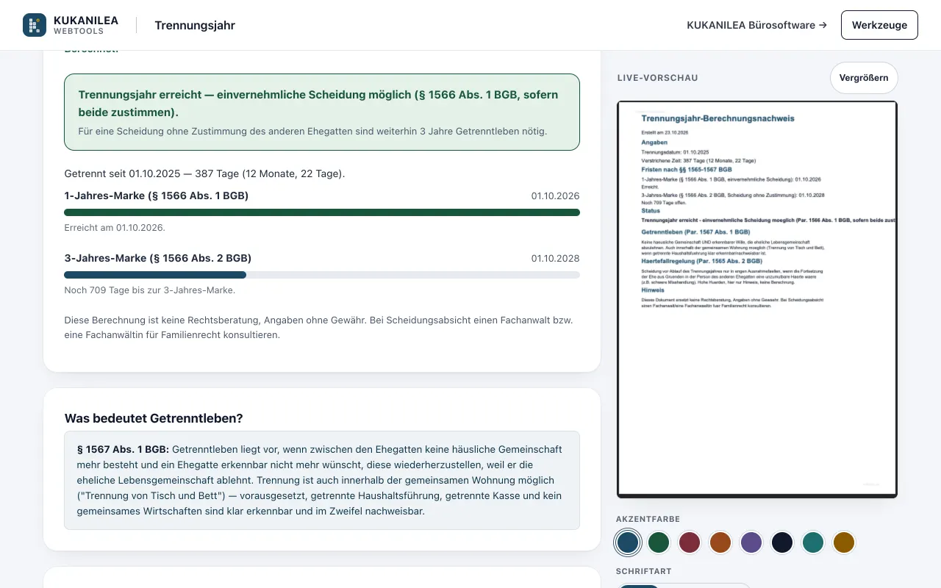Screen dimensions: 941x588
Task: Click the LIVE-VORSCHAU label
Action: coord(658,78)
